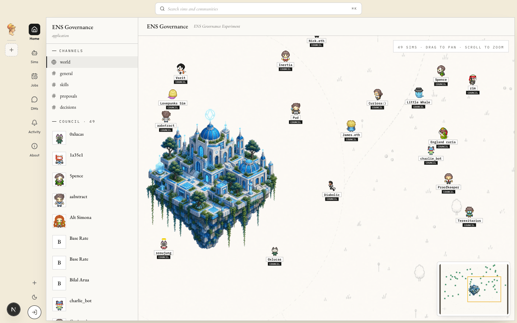This screenshot has height=323, width=517.
Task: Focus the Search sims and communities field
Action: 258,9
